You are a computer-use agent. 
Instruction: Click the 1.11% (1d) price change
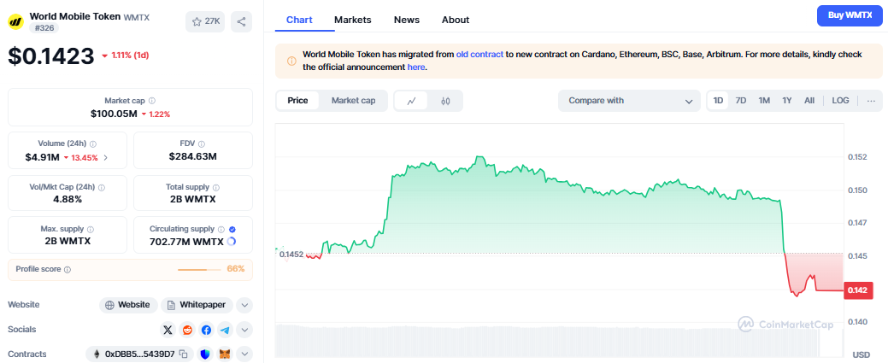pos(126,56)
